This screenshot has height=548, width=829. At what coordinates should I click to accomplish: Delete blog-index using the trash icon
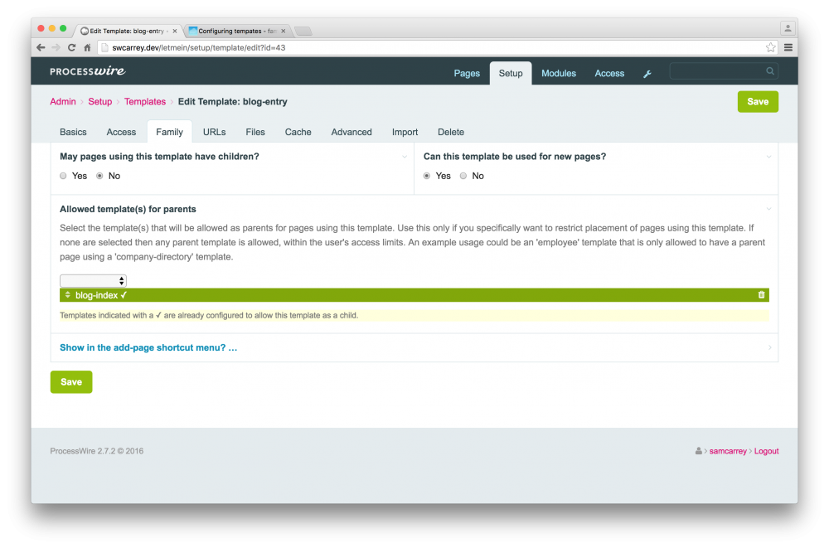point(761,294)
